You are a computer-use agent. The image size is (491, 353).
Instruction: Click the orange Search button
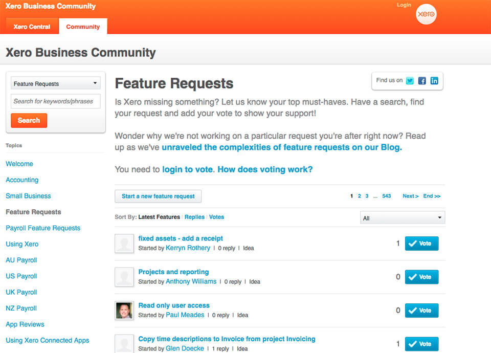pyautogui.click(x=29, y=121)
